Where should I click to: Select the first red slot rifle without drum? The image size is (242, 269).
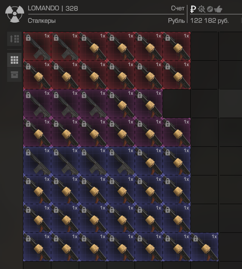37,46
